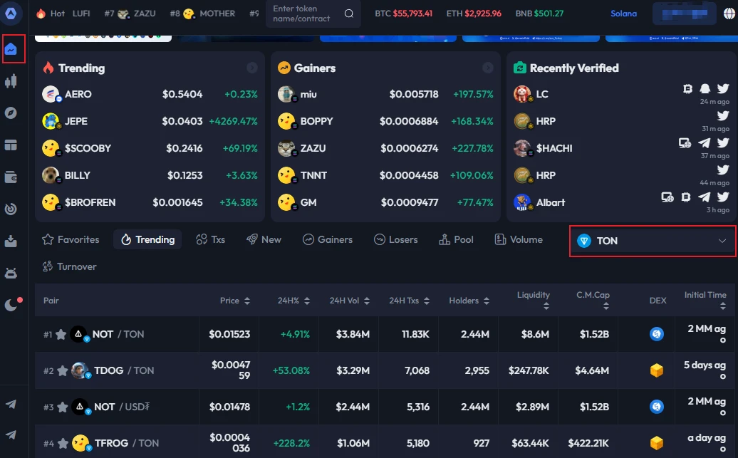Open the compass discover sidebar icon

pyautogui.click(x=11, y=113)
